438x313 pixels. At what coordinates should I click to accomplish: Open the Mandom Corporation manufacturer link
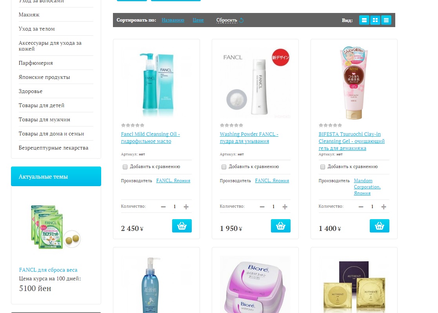pyautogui.click(x=367, y=187)
